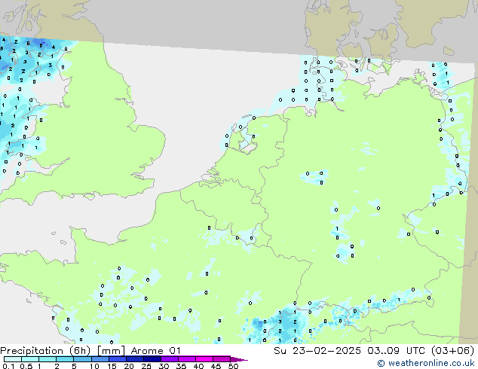Click the above-50 arrow tip of the legend
Screen dimensions: 478x369
(x=239, y=359)
